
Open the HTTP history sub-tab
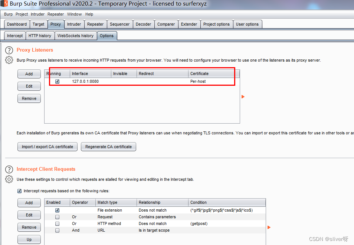pyautogui.click(x=40, y=36)
